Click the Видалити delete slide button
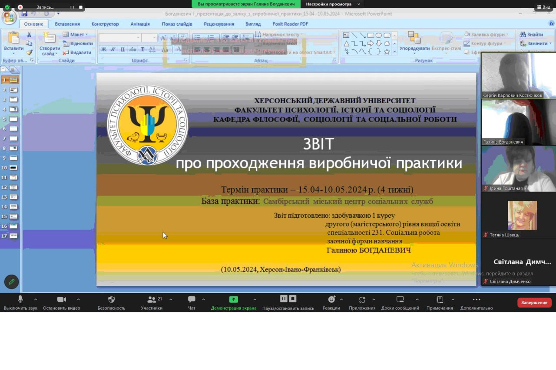556x370 pixels. [77, 52]
